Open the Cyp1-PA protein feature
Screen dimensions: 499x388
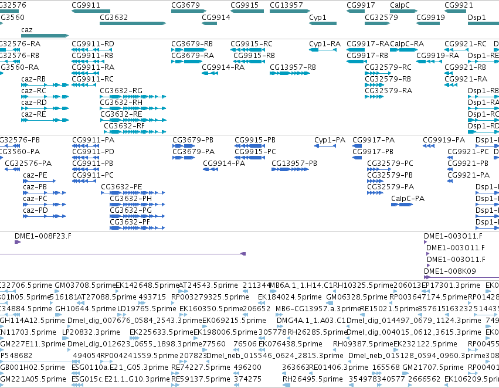pyautogui.click(x=325, y=146)
